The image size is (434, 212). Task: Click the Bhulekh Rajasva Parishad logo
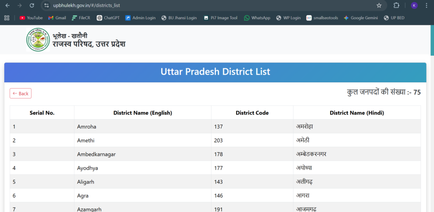(38, 39)
